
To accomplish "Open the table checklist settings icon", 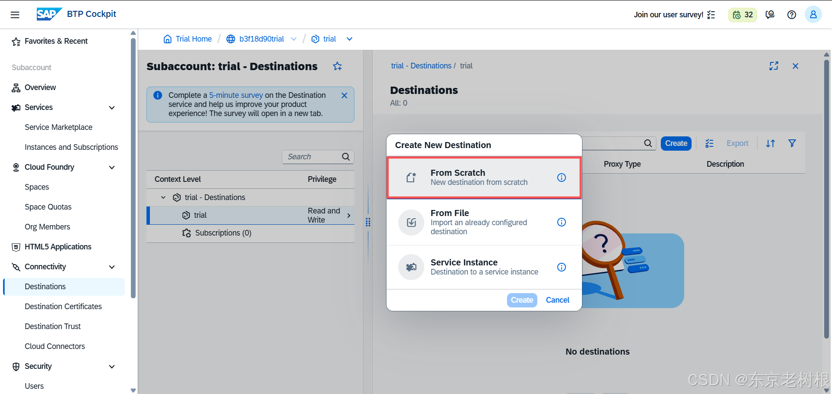I will [709, 143].
